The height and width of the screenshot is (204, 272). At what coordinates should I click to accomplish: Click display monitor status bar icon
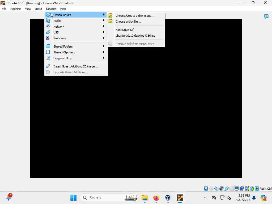[237, 188]
